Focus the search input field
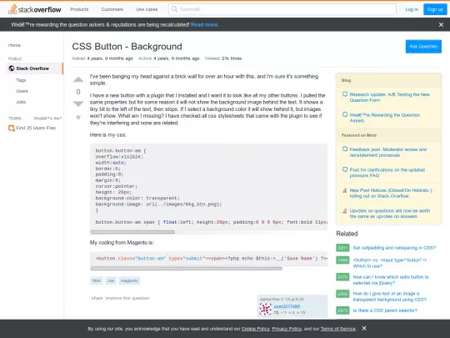 (282, 9)
